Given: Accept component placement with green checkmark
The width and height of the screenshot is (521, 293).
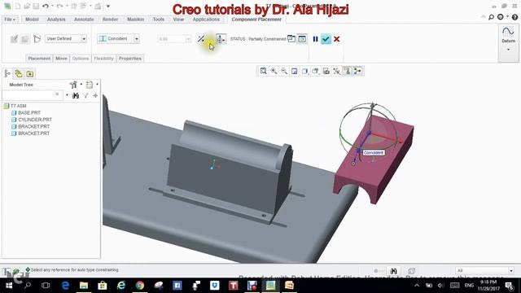Looking at the screenshot, I should 326,39.
